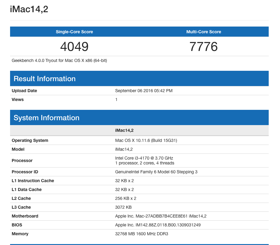
Task: Click the bold iMac14,2 column header
Action: [x=124, y=131]
